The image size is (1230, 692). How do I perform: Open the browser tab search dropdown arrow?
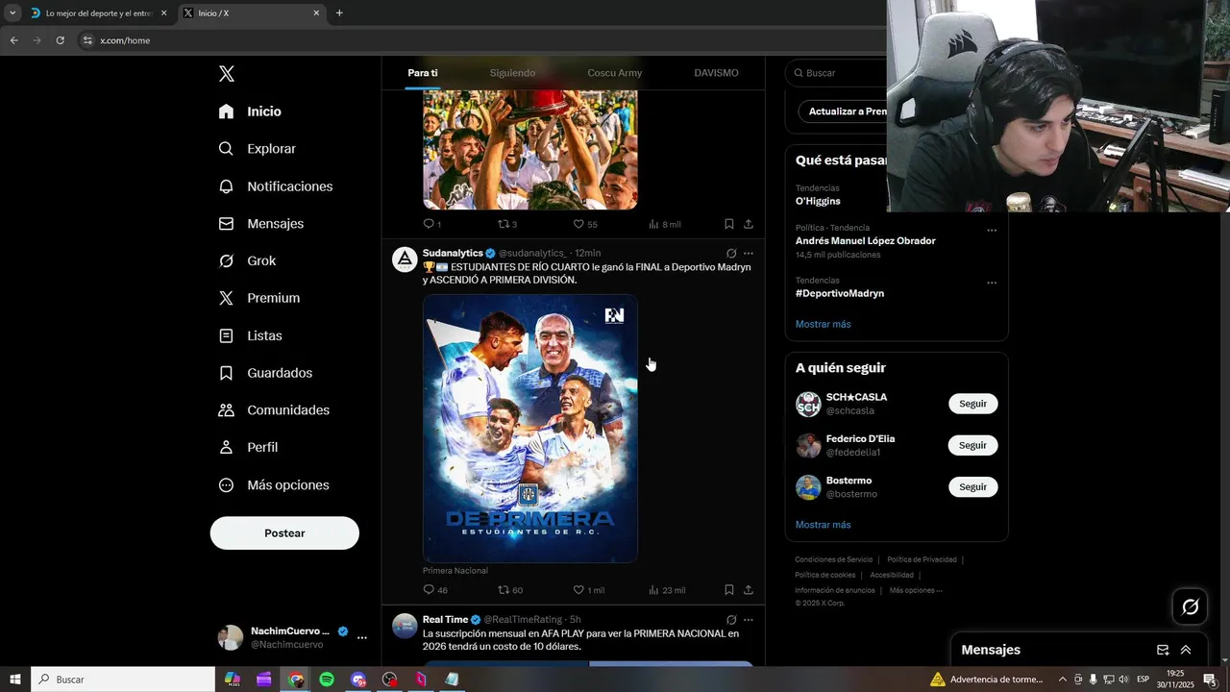(x=12, y=12)
